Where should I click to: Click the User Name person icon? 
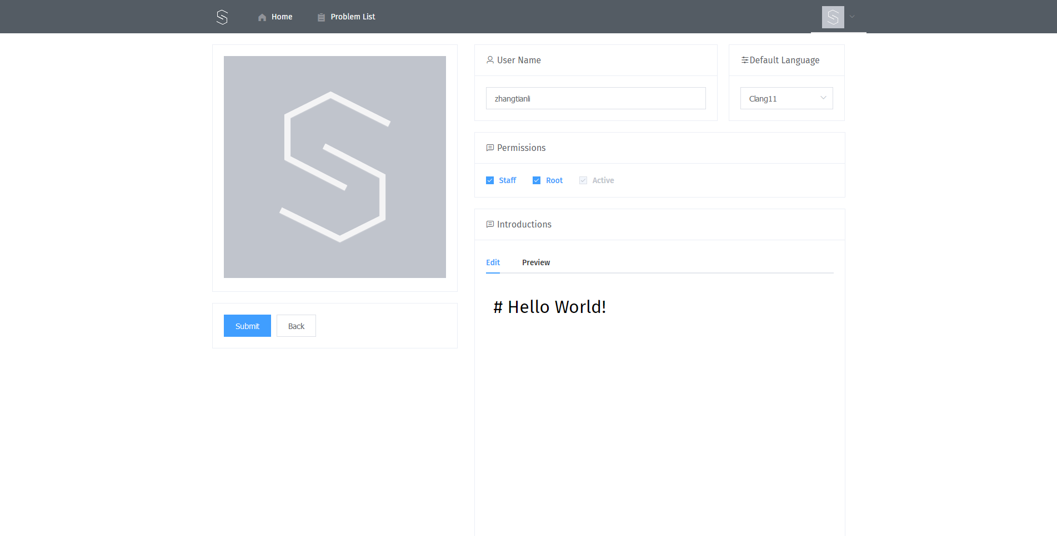click(490, 60)
